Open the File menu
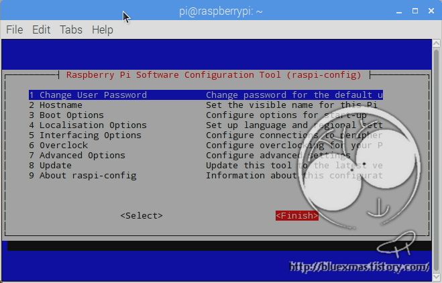 point(14,30)
